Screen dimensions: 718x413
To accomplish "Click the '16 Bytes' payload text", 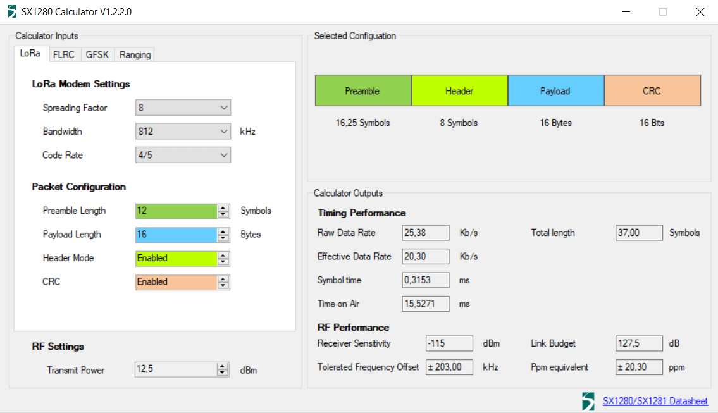I will click(x=555, y=123).
